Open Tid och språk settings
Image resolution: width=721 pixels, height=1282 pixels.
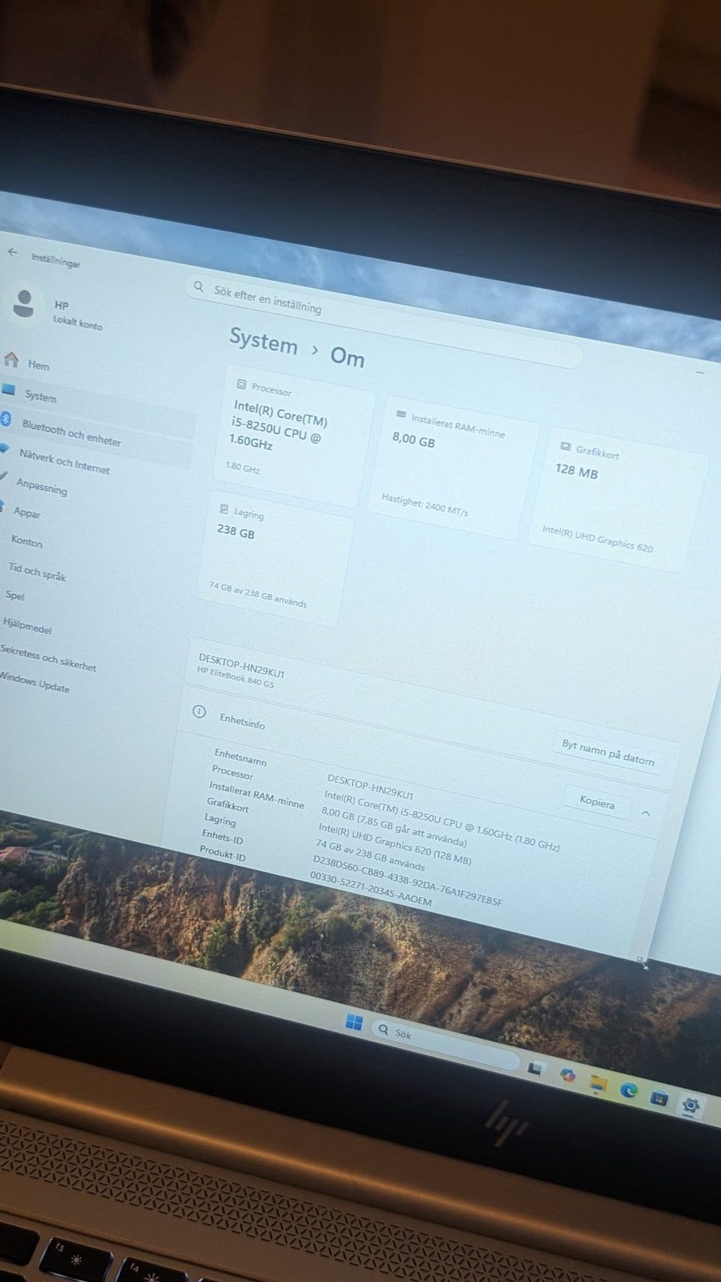[x=36, y=572]
